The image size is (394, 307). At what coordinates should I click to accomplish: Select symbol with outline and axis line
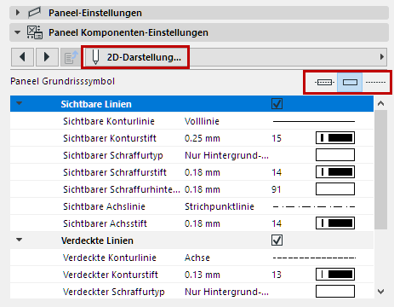[324, 83]
